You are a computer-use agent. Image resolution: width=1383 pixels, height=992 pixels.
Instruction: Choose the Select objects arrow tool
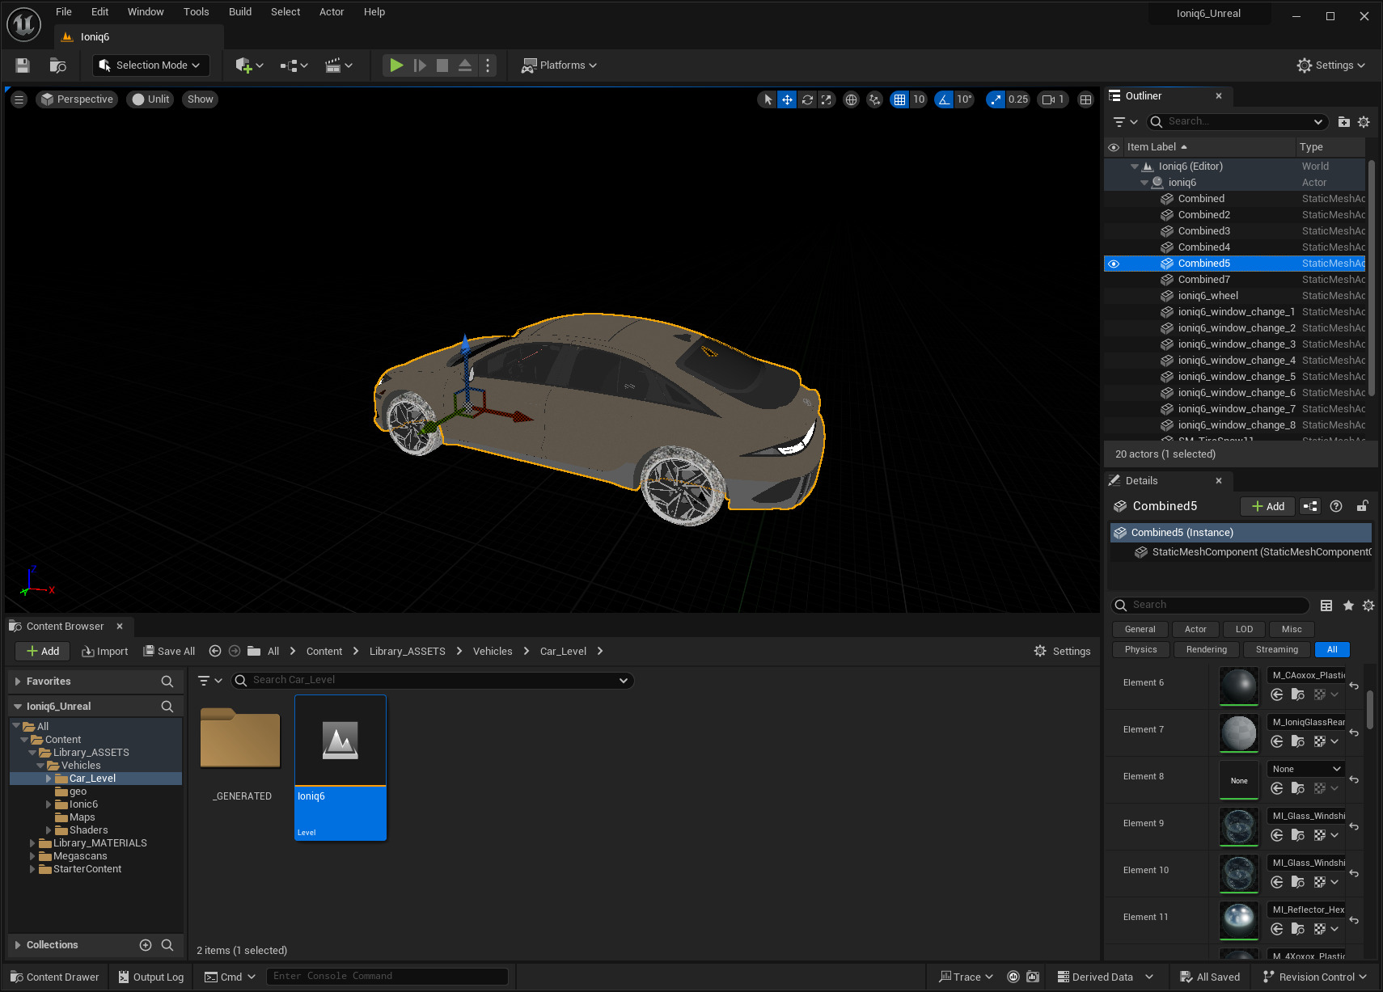click(x=768, y=99)
